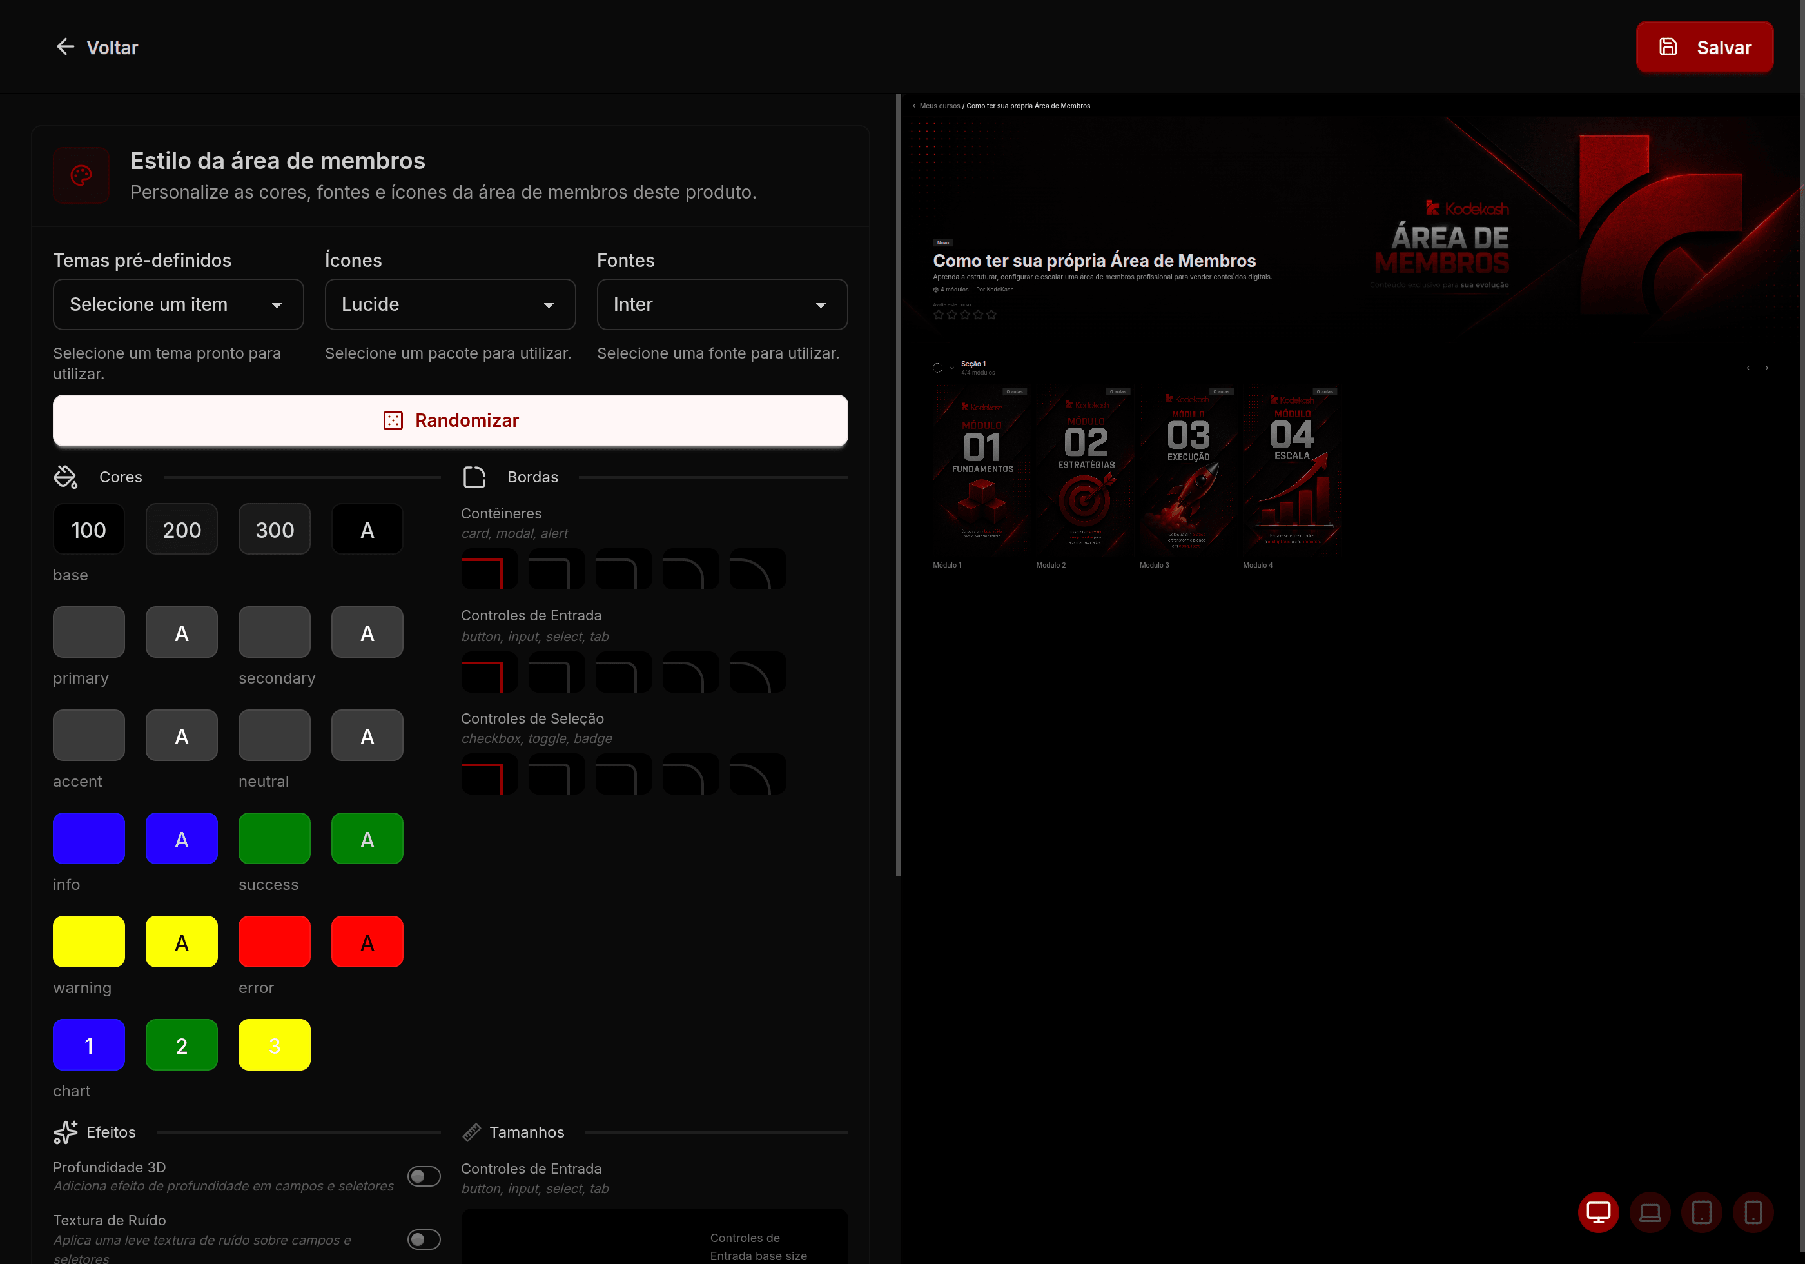Viewport: 1805px width, 1264px height.
Task: Edit the red error color swatch
Action: click(x=275, y=942)
